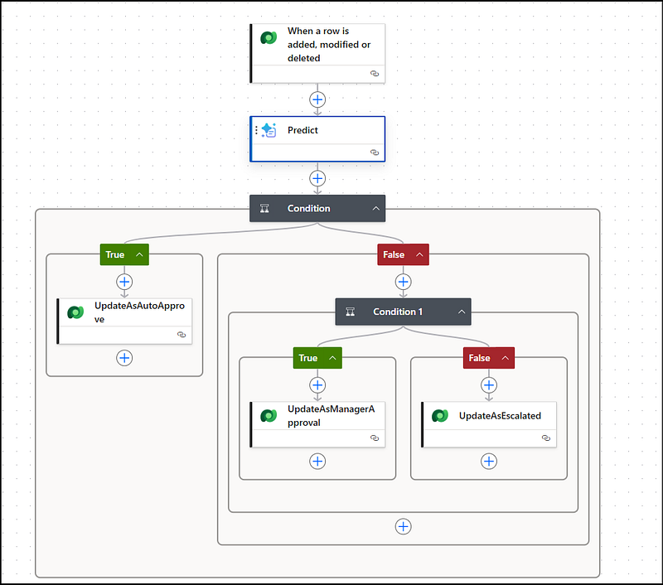Click the Dataverse icon on UpdateAsManagerApproval
Screen dimensions: 663x585
pyautogui.click(x=269, y=416)
